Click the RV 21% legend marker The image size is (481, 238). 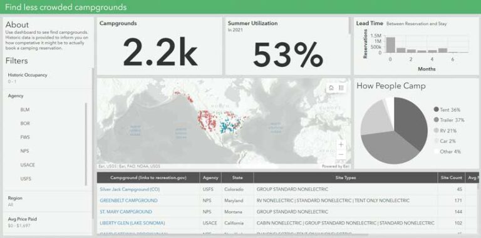436,131
